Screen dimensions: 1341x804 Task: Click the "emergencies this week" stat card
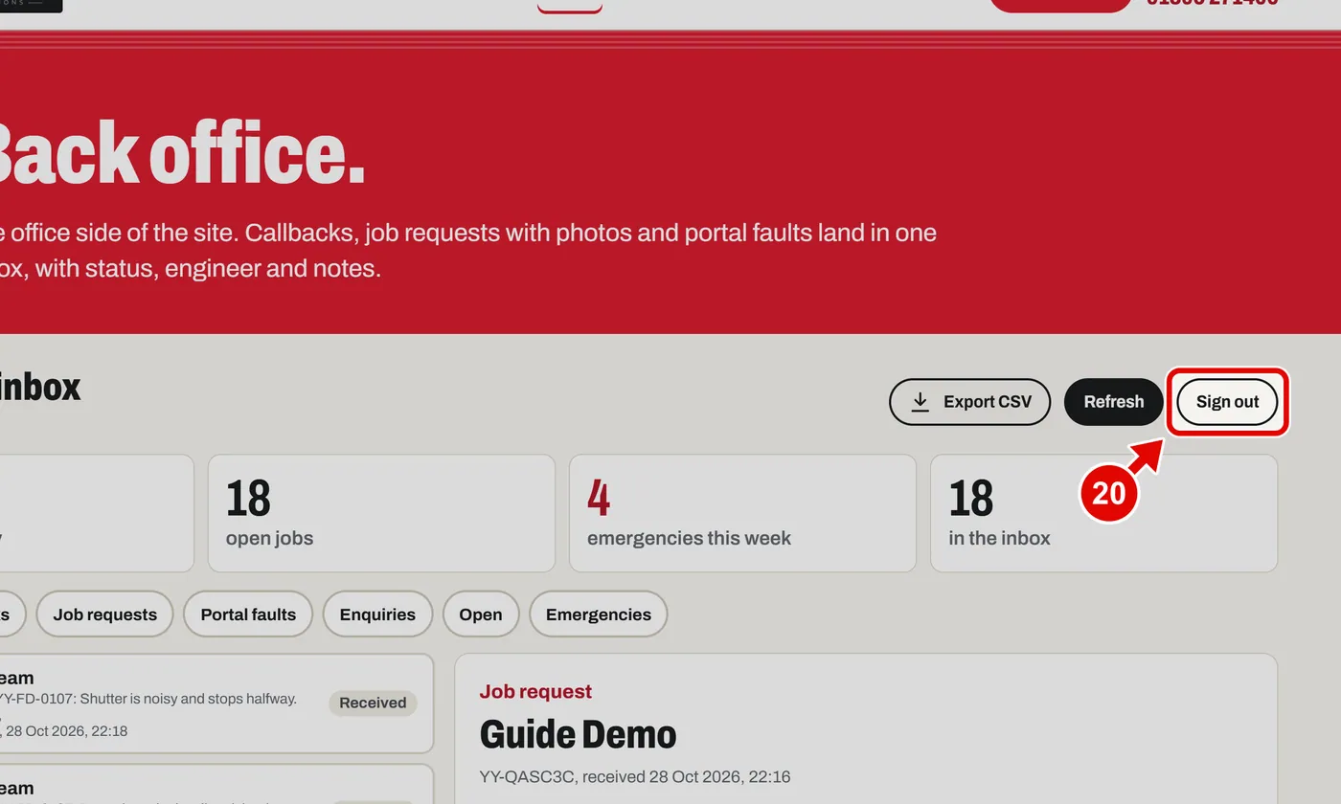(x=742, y=513)
